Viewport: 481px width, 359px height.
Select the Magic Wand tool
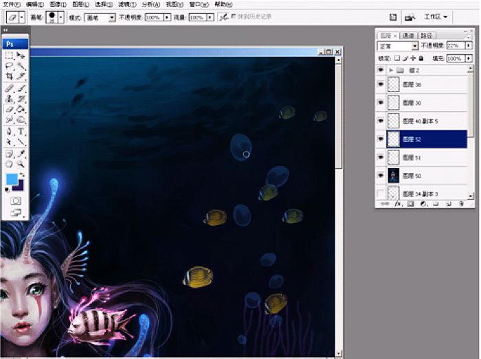coord(21,65)
